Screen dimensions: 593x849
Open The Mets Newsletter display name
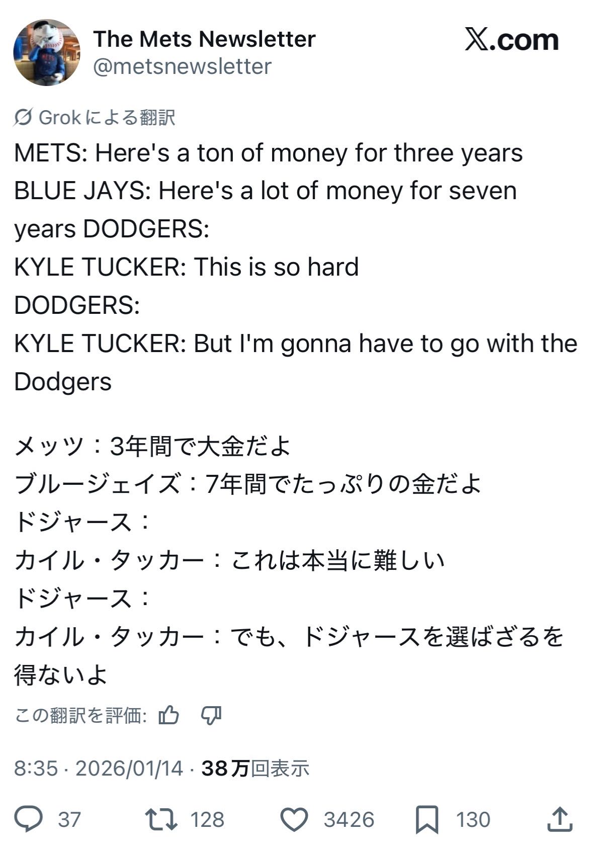[204, 39]
